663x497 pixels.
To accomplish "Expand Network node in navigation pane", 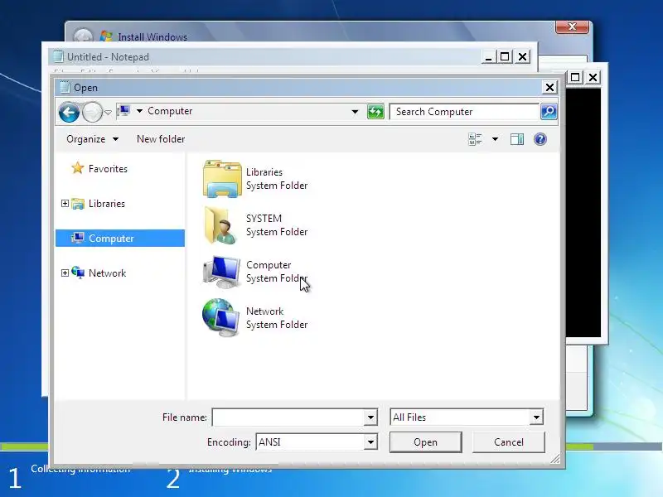I will [65, 273].
